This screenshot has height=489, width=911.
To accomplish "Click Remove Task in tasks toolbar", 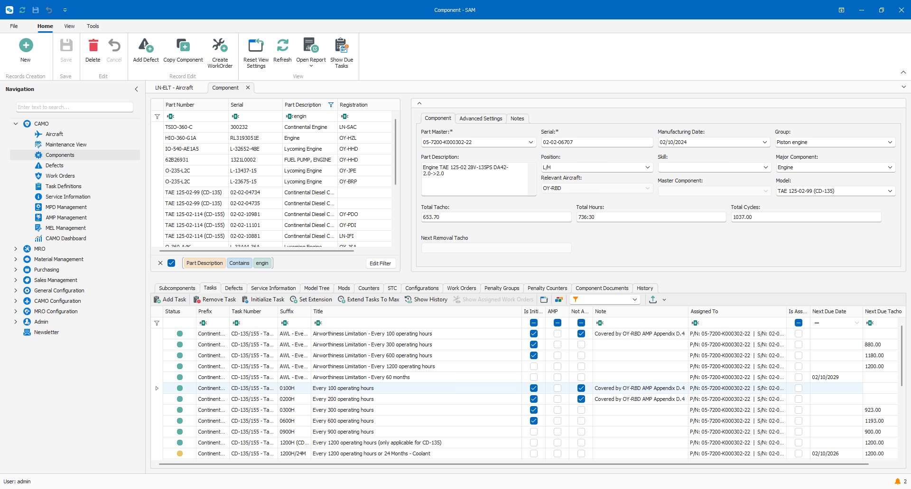I will (214, 299).
